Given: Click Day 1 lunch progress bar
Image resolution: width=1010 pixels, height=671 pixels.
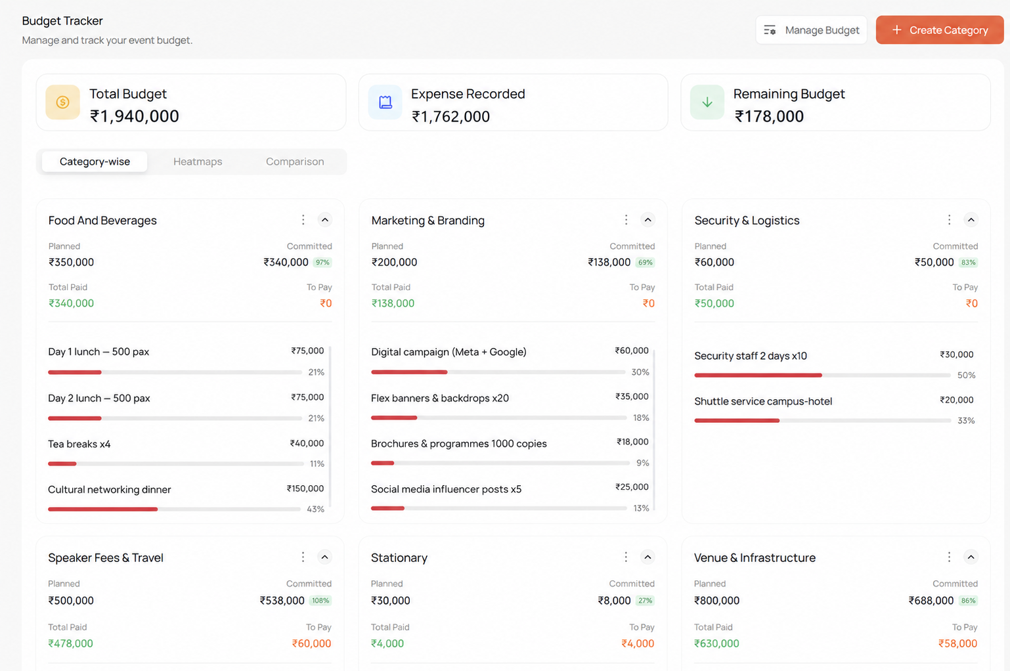Looking at the screenshot, I should tap(175, 372).
